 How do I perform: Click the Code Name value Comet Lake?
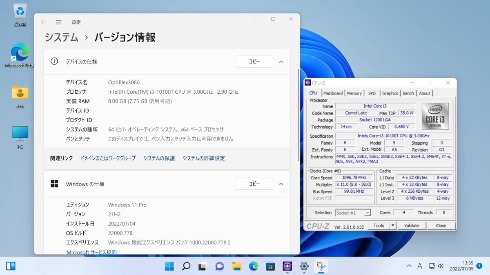(356, 113)
